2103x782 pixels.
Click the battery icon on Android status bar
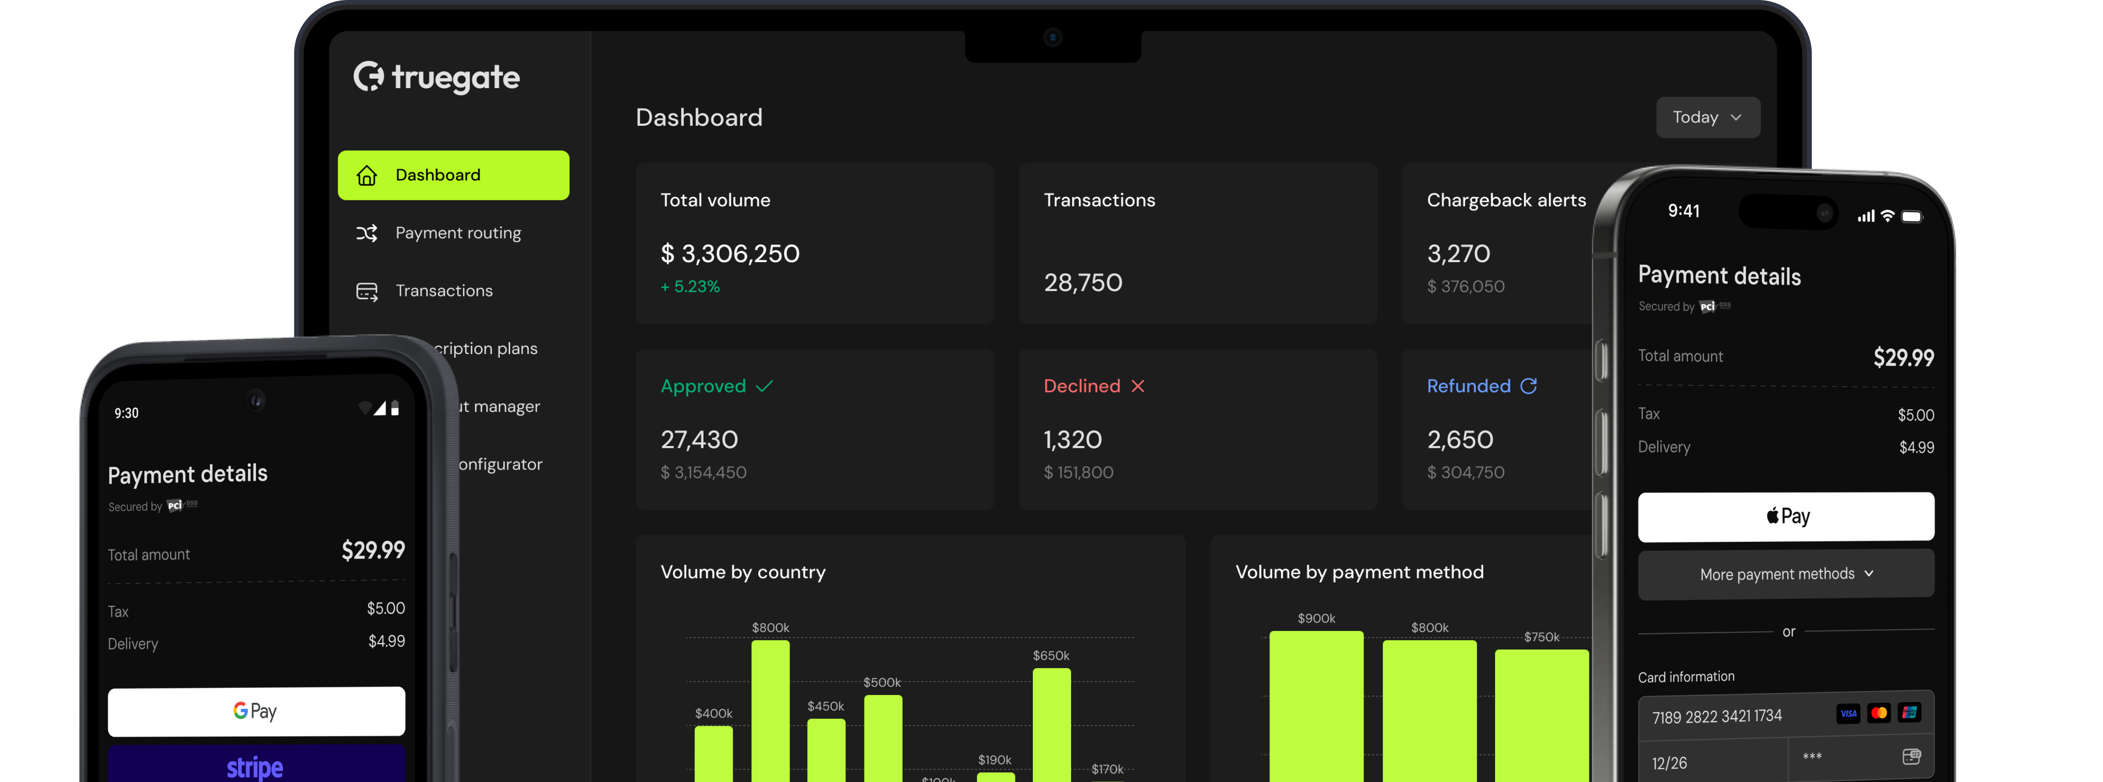pos(395,408)
